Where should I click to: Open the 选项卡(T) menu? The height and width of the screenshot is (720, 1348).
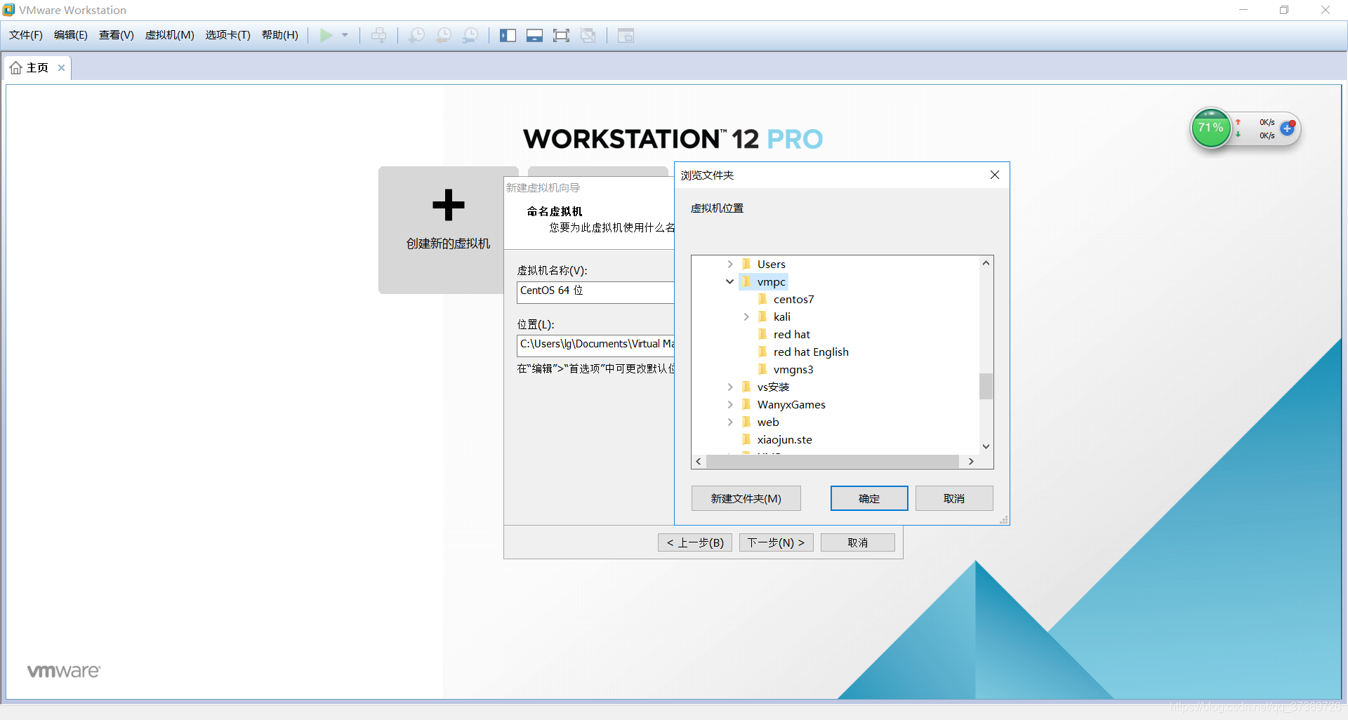pos(228,35)
